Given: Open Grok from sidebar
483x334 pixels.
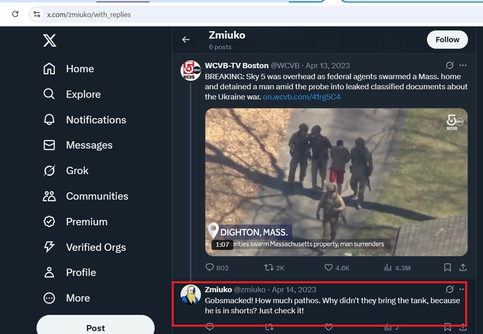Looking at the screenshot, I should 66,170.
